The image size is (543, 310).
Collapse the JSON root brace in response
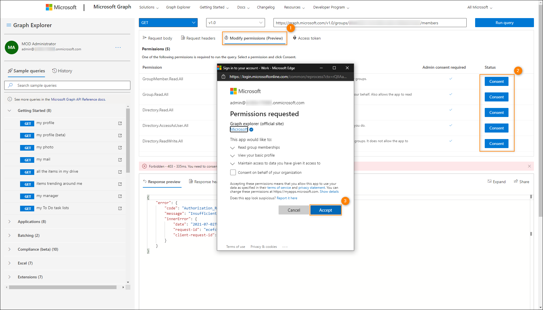point(148,198)
